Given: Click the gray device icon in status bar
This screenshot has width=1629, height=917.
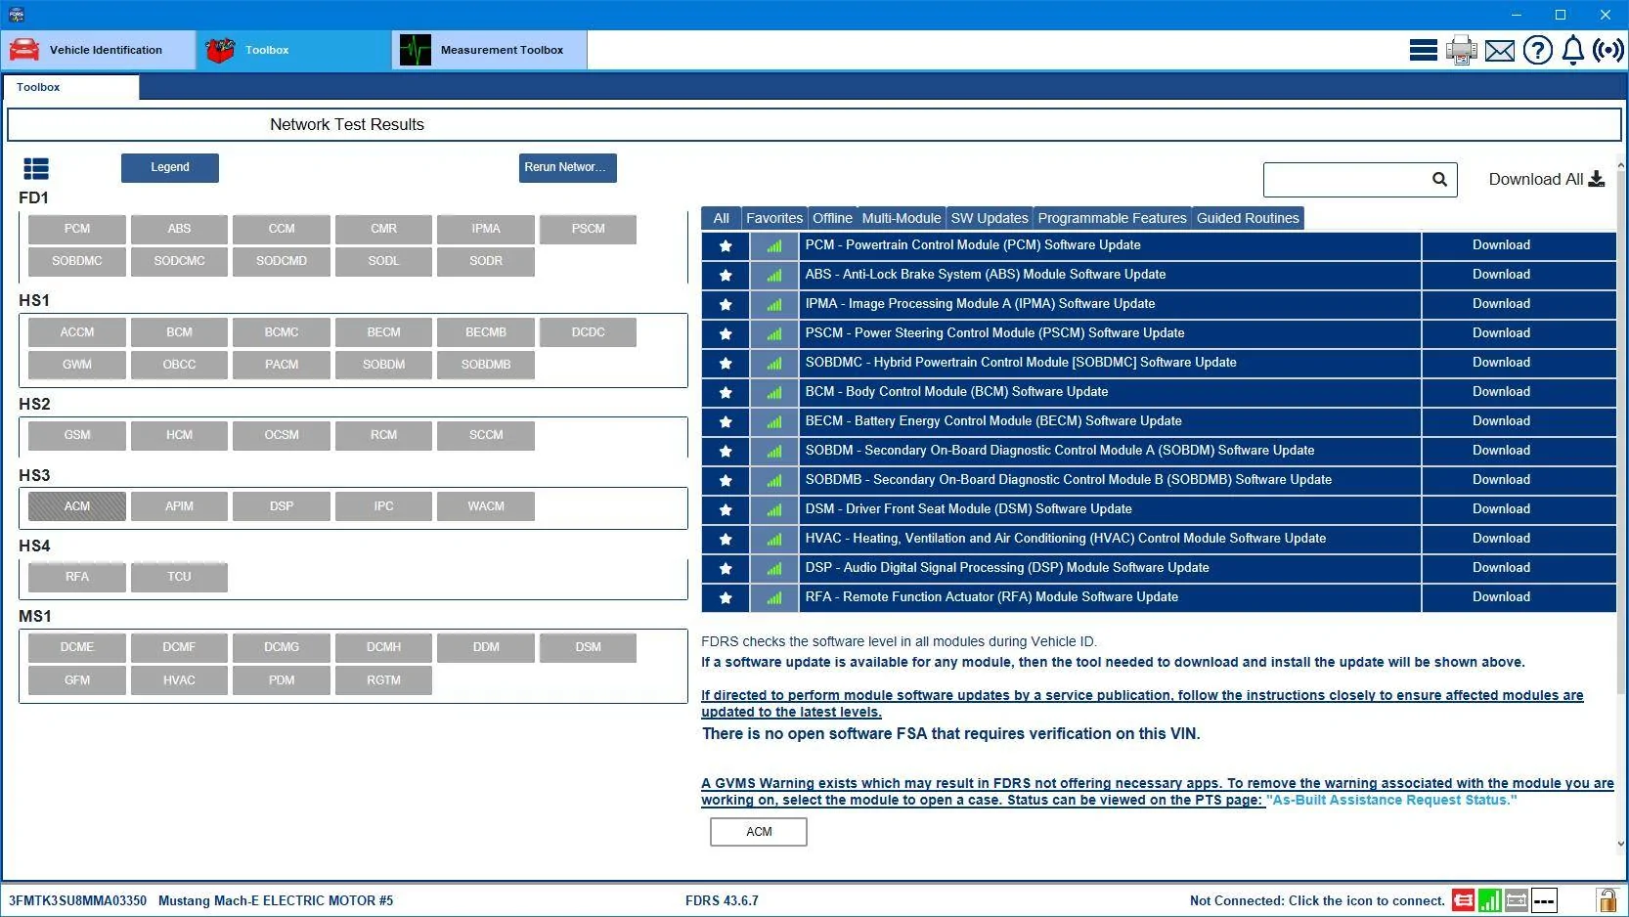Looking at the screenshot, I should tap(1517, 900).
